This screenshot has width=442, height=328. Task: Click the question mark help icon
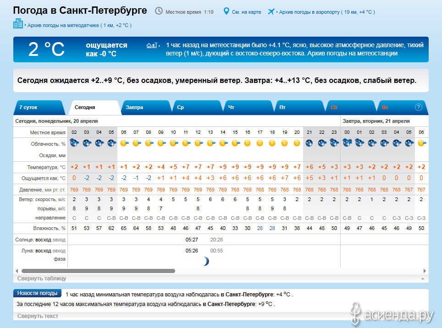pos(418,107)
